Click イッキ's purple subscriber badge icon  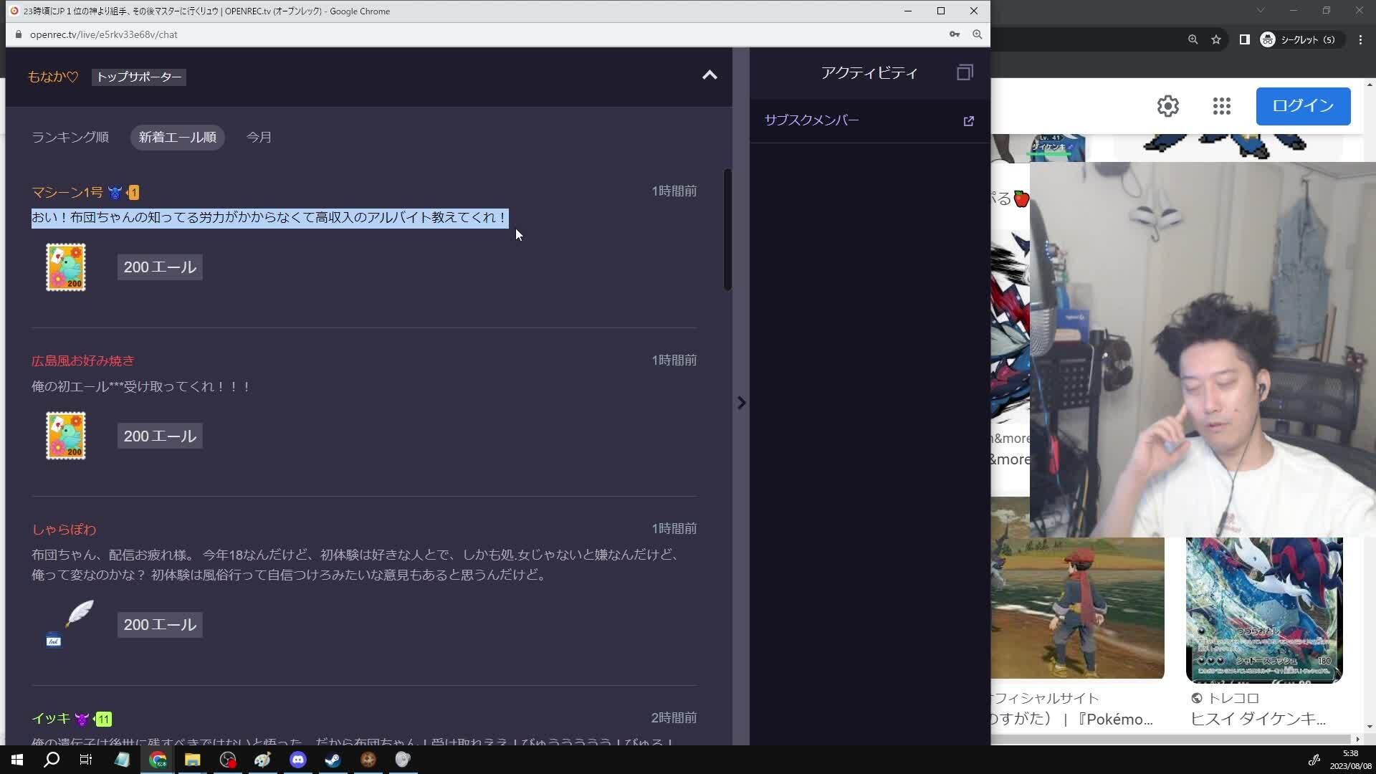click(82, 719)
